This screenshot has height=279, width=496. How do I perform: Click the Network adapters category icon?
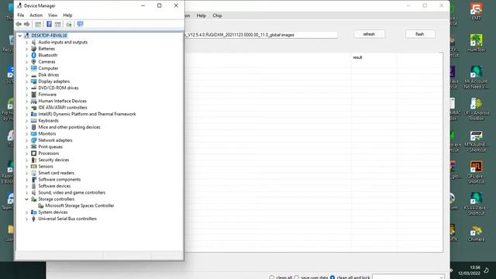tap(34, 140)
